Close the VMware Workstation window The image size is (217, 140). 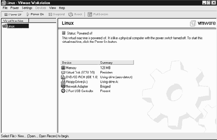pyautogui.click(x=214, y=3)
